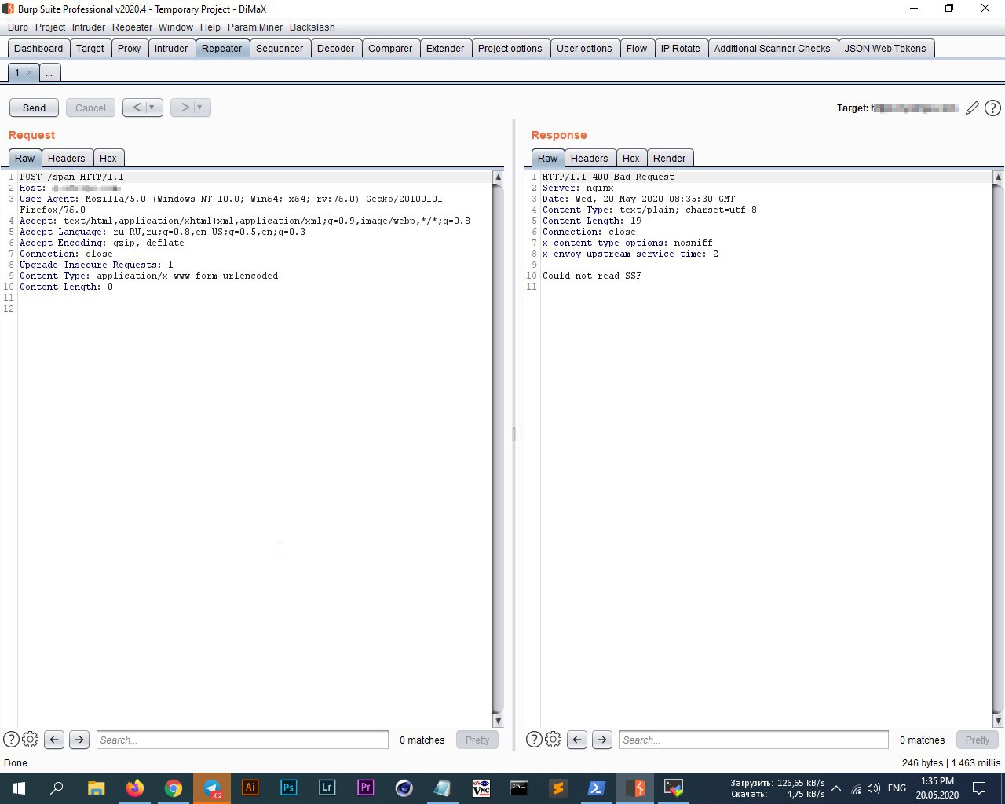Switch to the Target tab

[90, 48]
